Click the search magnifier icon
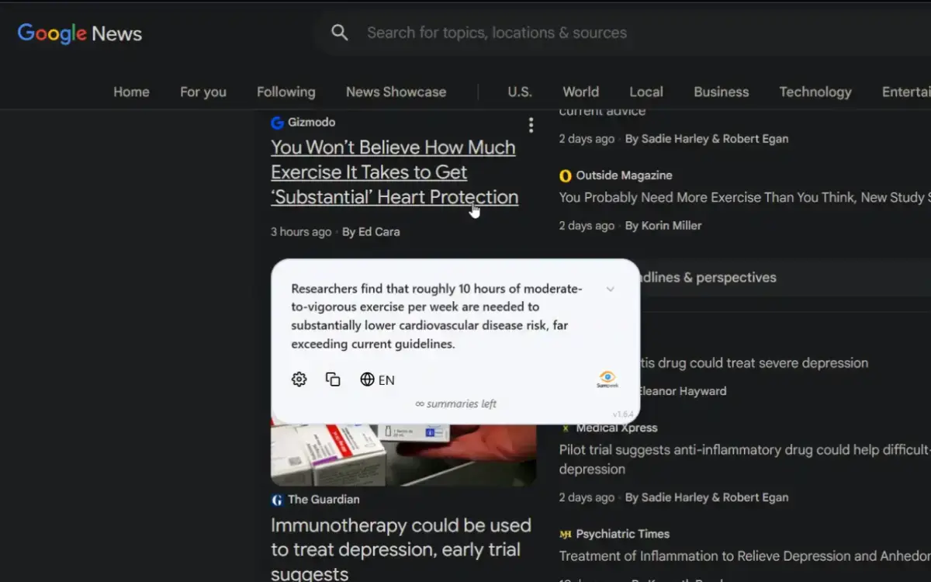The width and height of the screenshot is (931, 582). [339, 33]
